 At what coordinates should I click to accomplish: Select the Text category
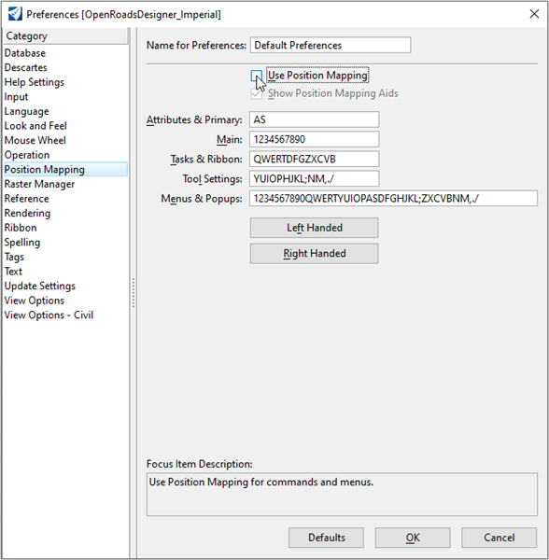(13, 272)
